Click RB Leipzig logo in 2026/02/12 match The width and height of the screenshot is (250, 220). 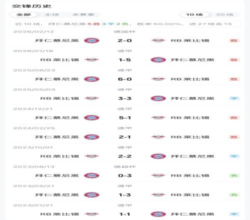158,40
